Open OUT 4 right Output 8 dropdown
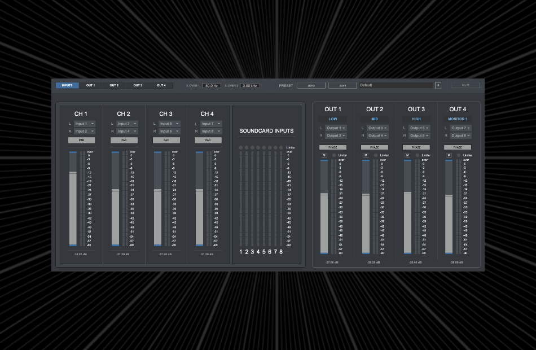 (x=461, y=135)
